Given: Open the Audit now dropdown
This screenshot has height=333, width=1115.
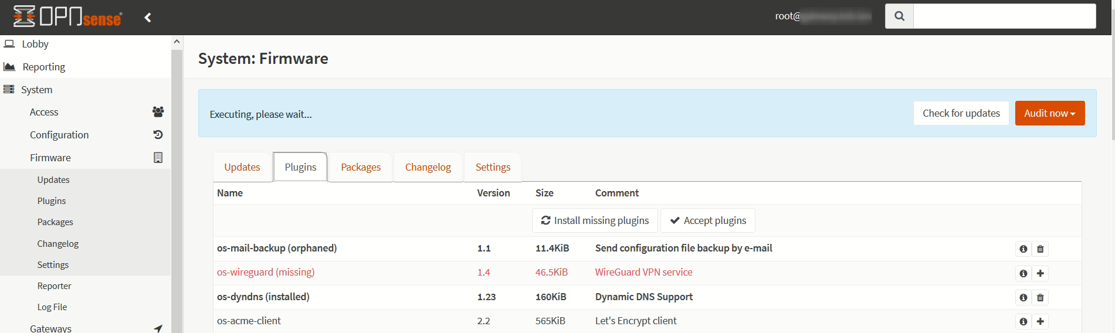Looking at the screenshot, I should click(1049, 113).
